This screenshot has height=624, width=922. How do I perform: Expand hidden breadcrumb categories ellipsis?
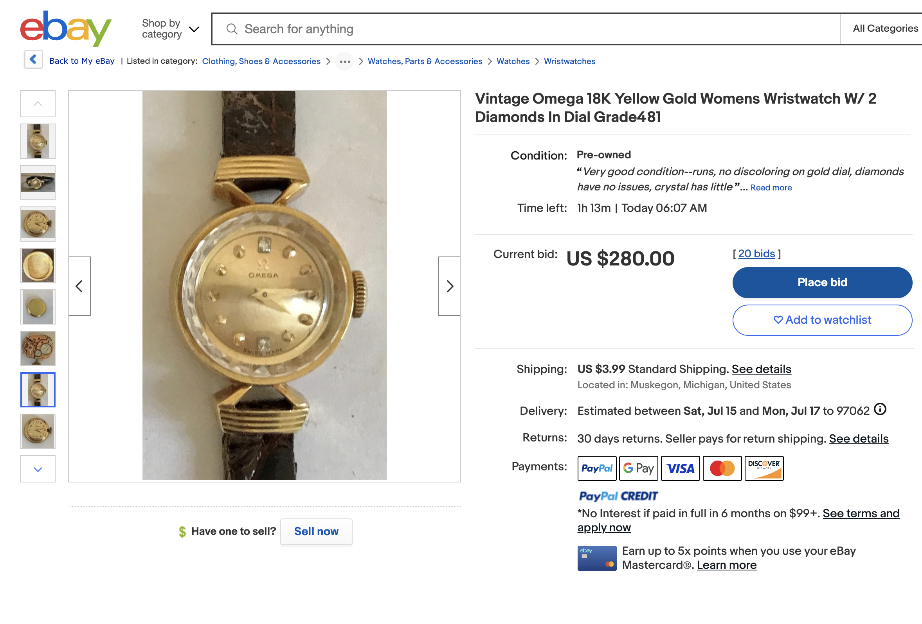(x=344, y=61)
